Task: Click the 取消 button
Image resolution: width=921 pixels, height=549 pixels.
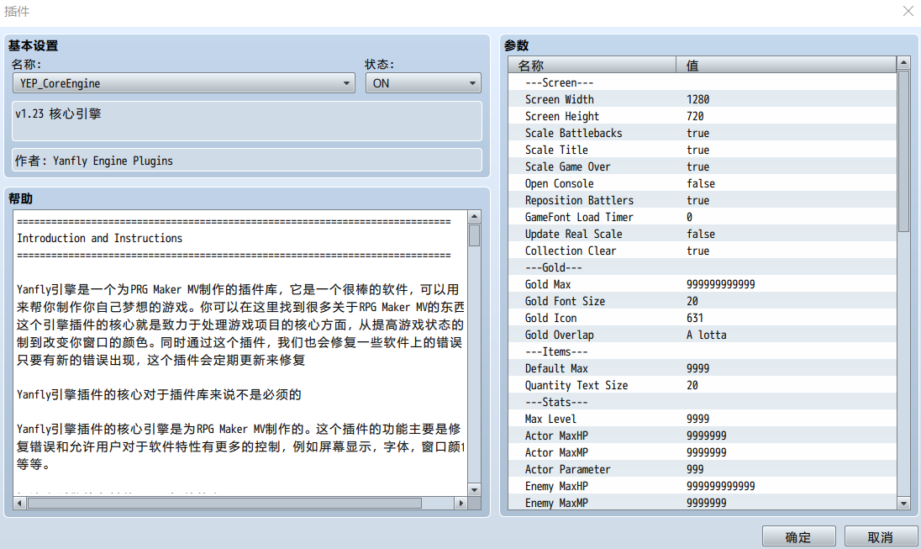Action: tap(880, 536)
